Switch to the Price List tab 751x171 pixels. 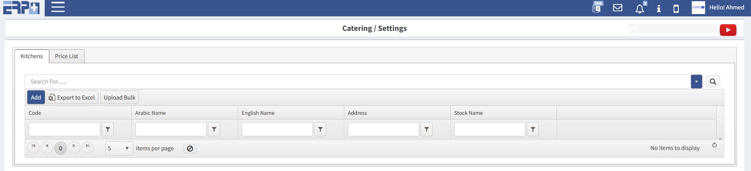[x=66, y=56]
